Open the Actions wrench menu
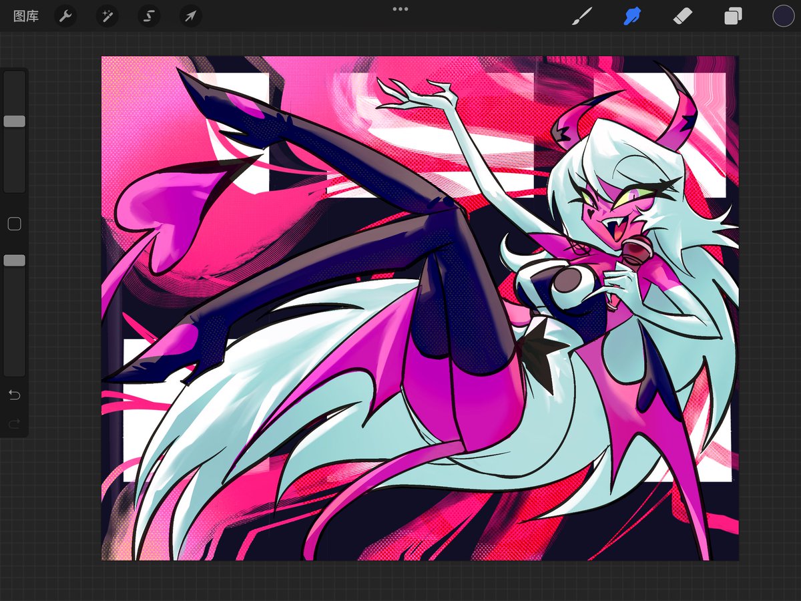801x601 pixels. click(65, 16)
